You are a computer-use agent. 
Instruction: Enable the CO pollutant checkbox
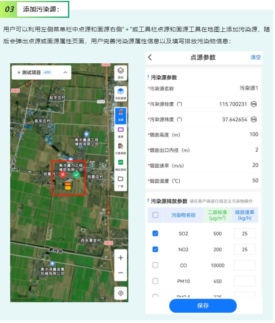155,265
